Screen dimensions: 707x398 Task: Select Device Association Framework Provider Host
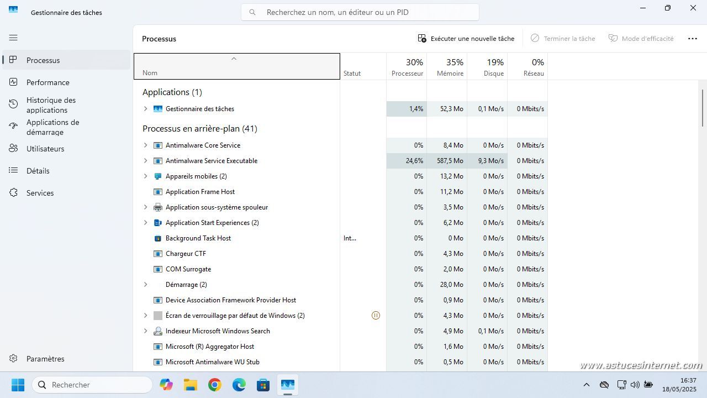340,300
